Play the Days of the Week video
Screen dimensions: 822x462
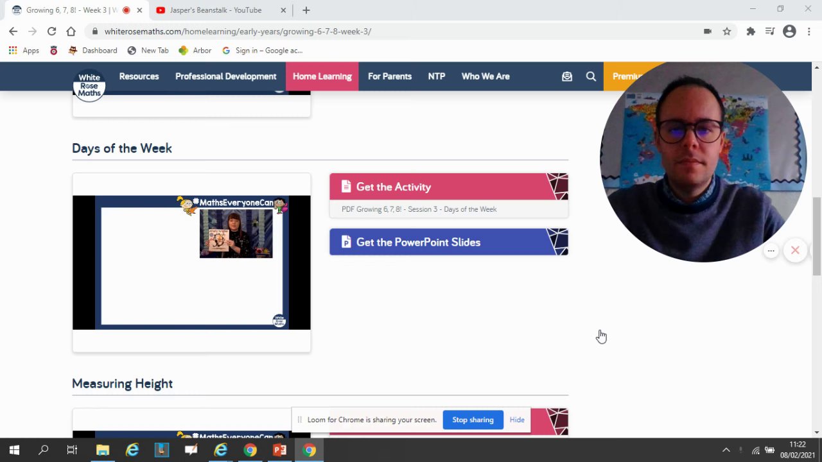(x=191, y=262)
